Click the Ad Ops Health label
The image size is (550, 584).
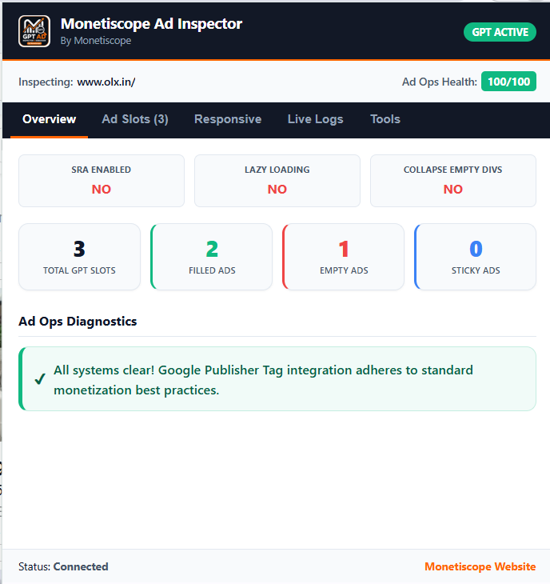440,82
